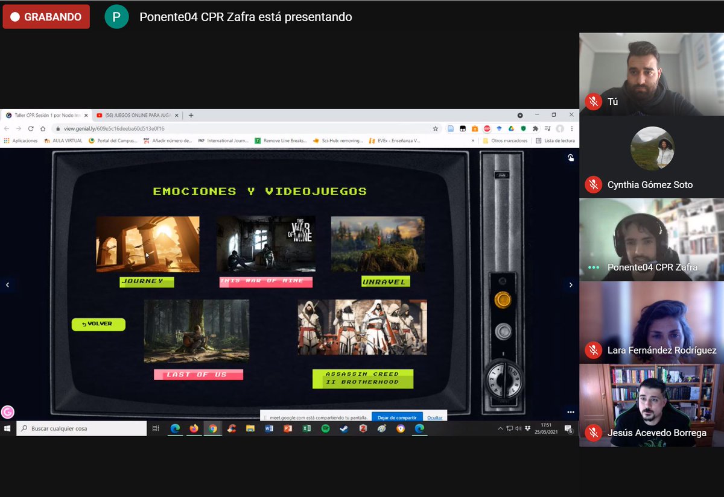Show hidden icons in the system tray
Viewport: 724px width, 497px height.
point(501,428)
